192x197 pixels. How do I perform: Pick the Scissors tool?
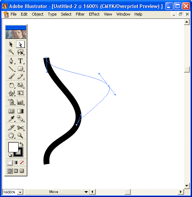click(x=20, y=128)
